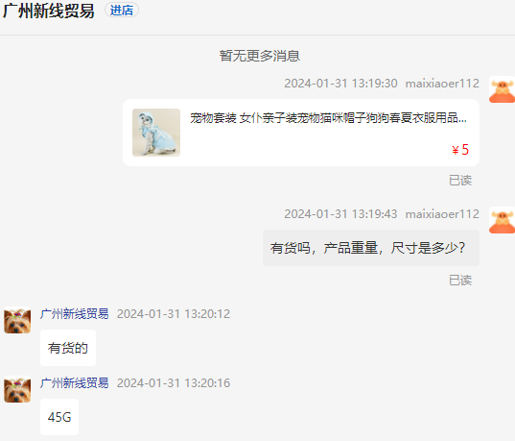Open the 宠物套装 product title link

(328, 117)
